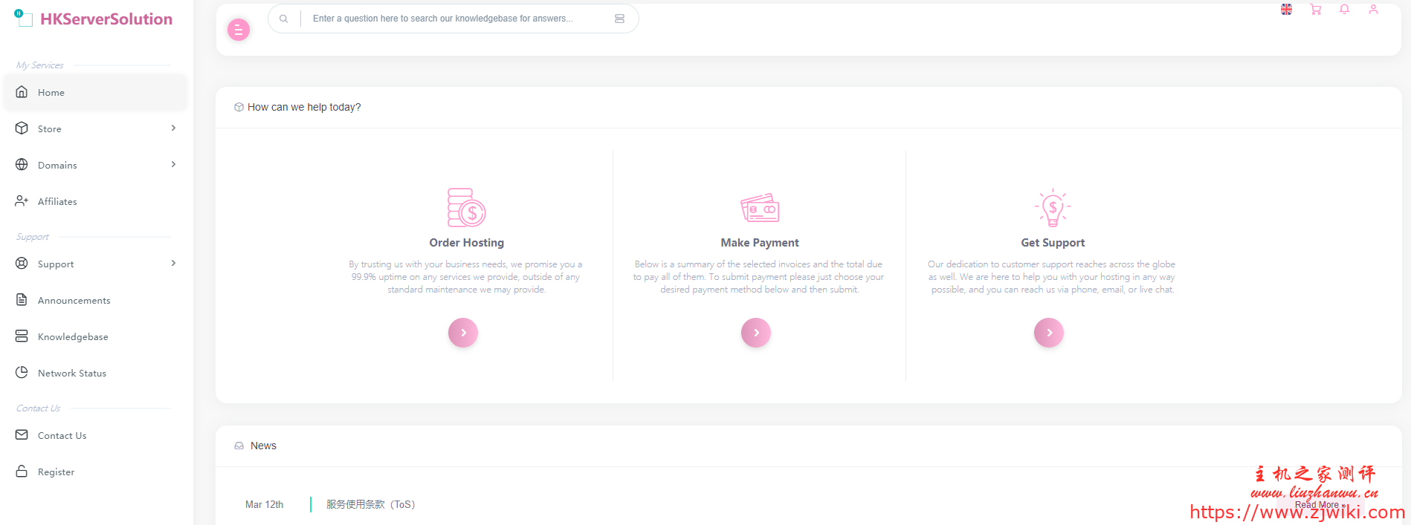Image resolution: width=1411 pixels, height=525 pixels.
Task: Choose language via UK flag icon
Action: (1286, 10)
